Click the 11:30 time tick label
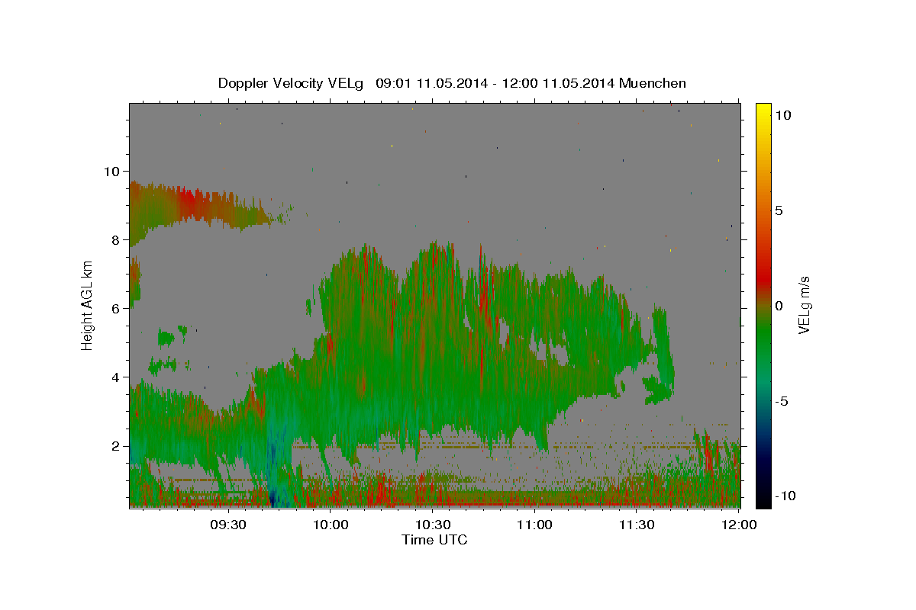 (x=637, y=525)
